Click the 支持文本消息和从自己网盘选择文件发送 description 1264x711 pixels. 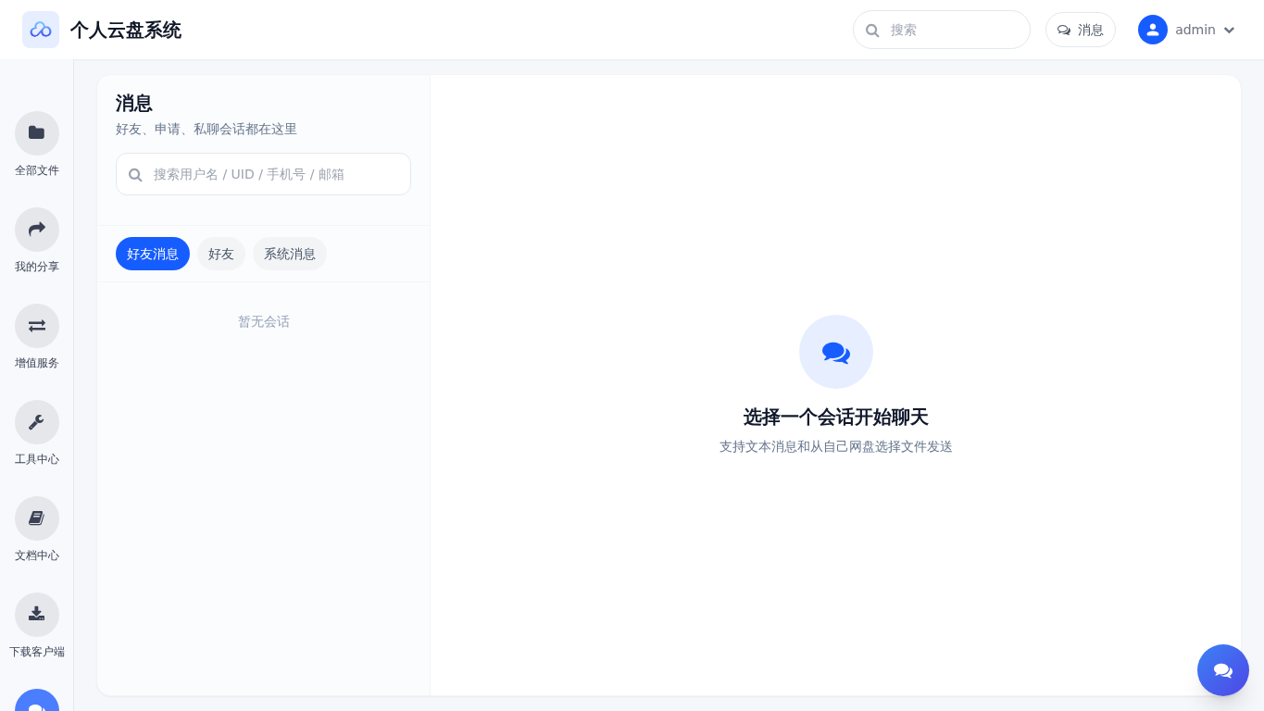(x=836, y=446)
